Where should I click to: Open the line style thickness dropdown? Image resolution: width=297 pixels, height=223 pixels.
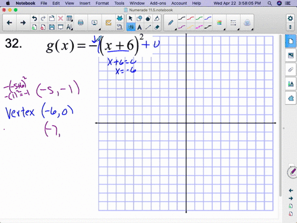coord(233,23)
